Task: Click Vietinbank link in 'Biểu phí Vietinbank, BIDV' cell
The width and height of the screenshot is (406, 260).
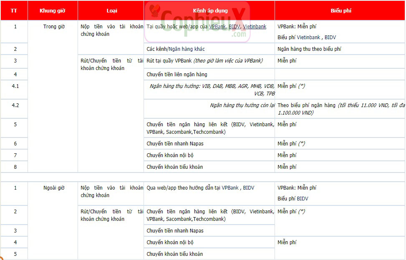Action: [308, 37]
